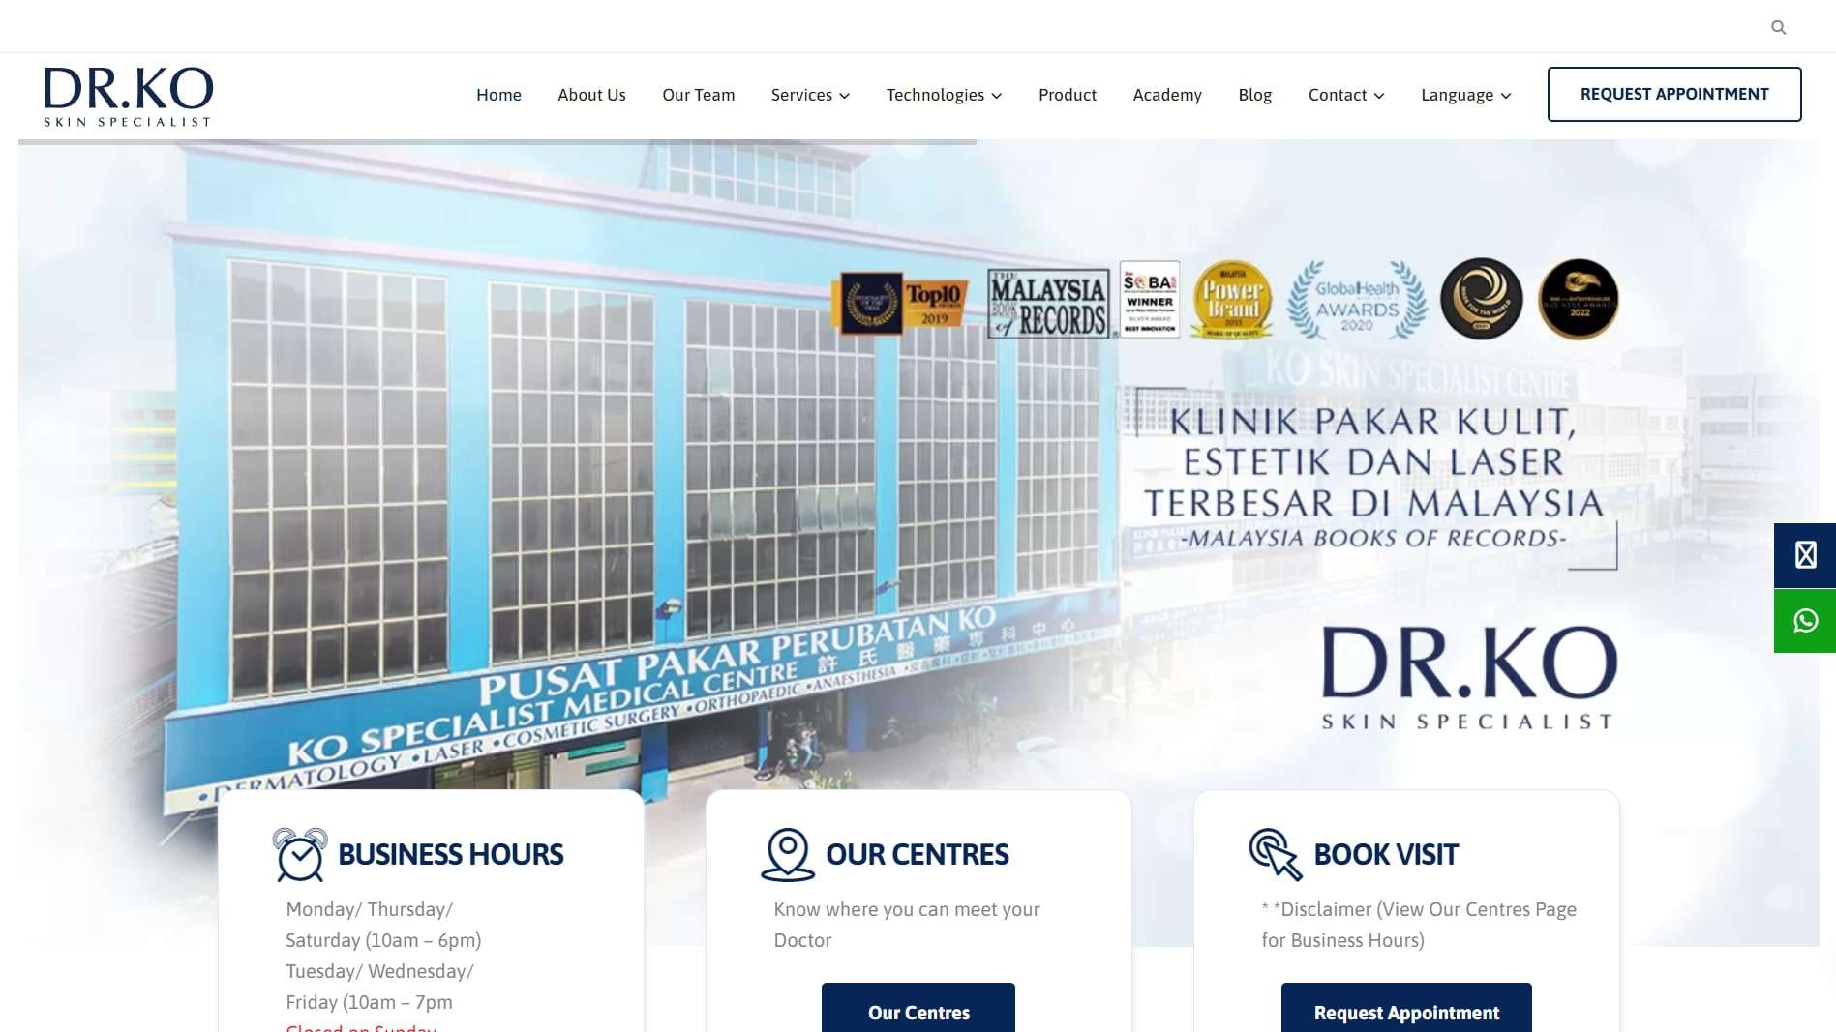Click the Disclaimer text in Book Visit card
The width and height of the screenshot is (1836, 1032).
(x=1419, y=925)
